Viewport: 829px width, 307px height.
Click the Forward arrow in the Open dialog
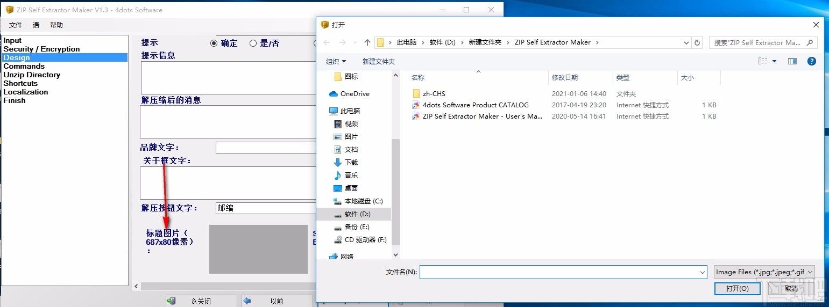coord(343,42)
